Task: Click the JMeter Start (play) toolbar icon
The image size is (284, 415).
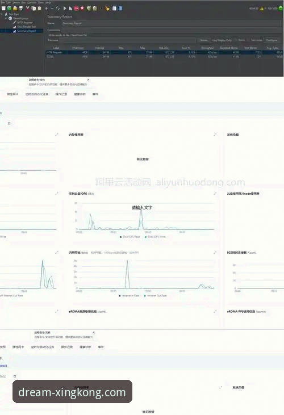Action: click(x=65, y=9)
